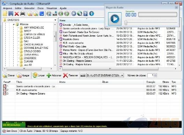Open the Ajuda menu
The image size is (184, 135).
point(63,8)
